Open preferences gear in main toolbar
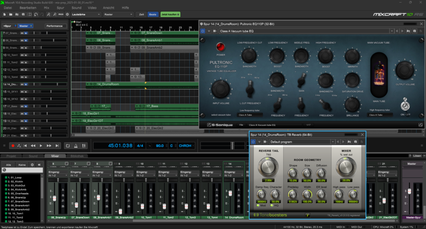Image resolution: width=426 pixels, height=229 pixels. coord(67,15)
